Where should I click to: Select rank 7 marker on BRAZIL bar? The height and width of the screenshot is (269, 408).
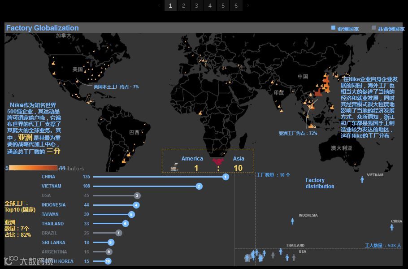[118, 233]
